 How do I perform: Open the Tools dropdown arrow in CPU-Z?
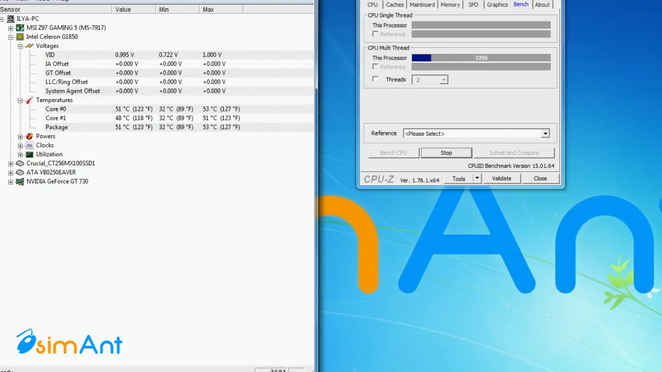point(477,179)
